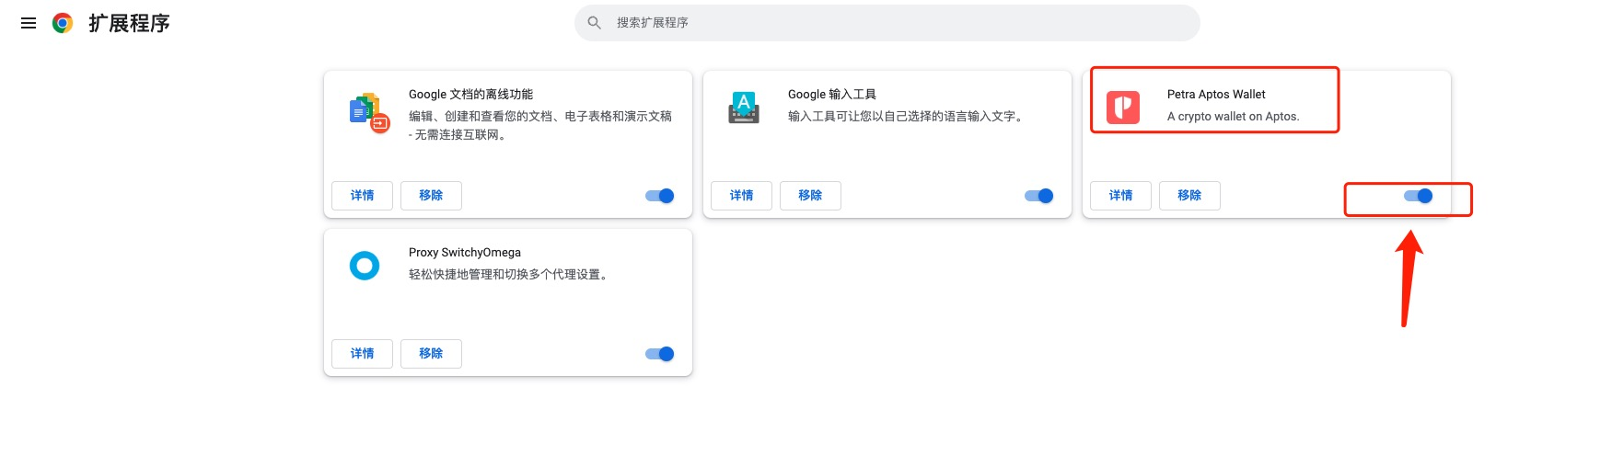Click the 输入工具可让您以自己选择的语言输入文字 description
Screen dimensions: 1600x455
(x=907, y=117)
